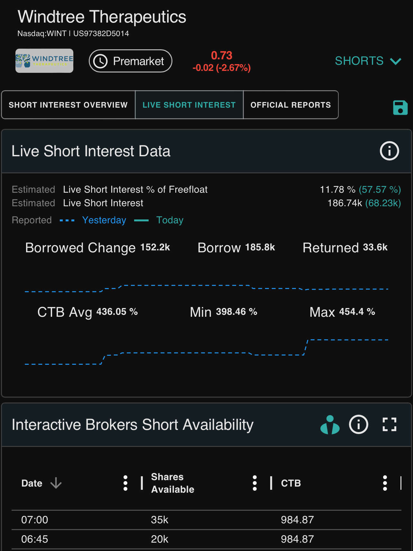The height and width of the screenshot is (551, 413).
Task: Click the Borrowed Change 152.2k value
Action: tap(155, 247)
